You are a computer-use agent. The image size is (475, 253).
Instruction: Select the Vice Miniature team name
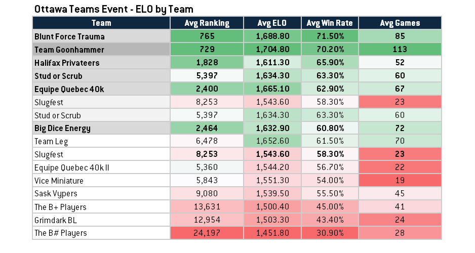(x=59, y=181)
